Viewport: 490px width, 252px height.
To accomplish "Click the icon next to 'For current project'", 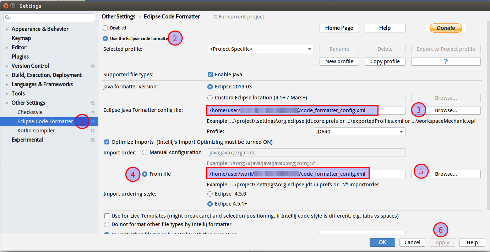I will (x=216, y=17).
